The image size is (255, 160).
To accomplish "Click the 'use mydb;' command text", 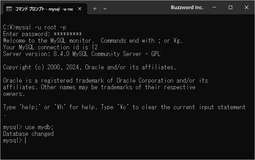I will coord(39,127).
